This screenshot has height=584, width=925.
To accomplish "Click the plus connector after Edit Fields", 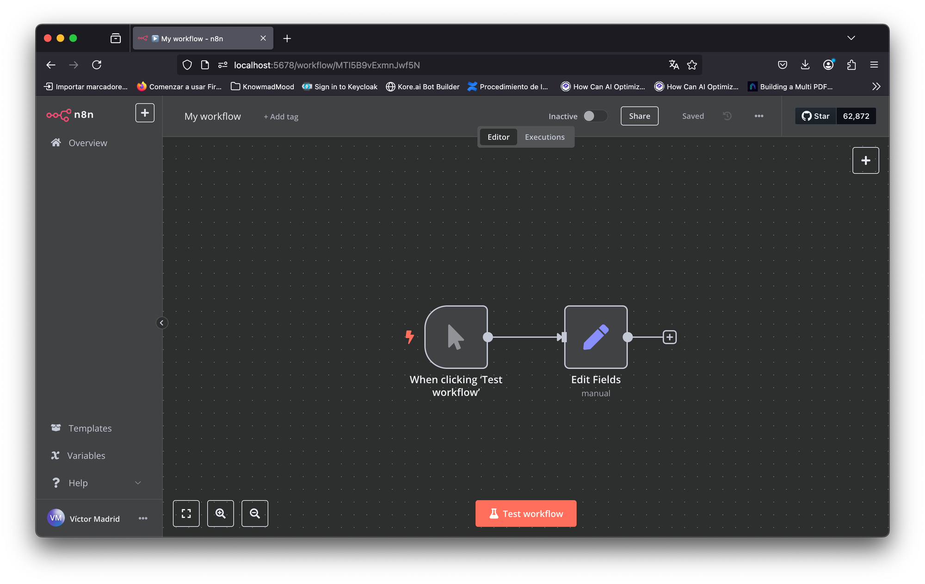I will pyautogui.click(x=669, y=337).
